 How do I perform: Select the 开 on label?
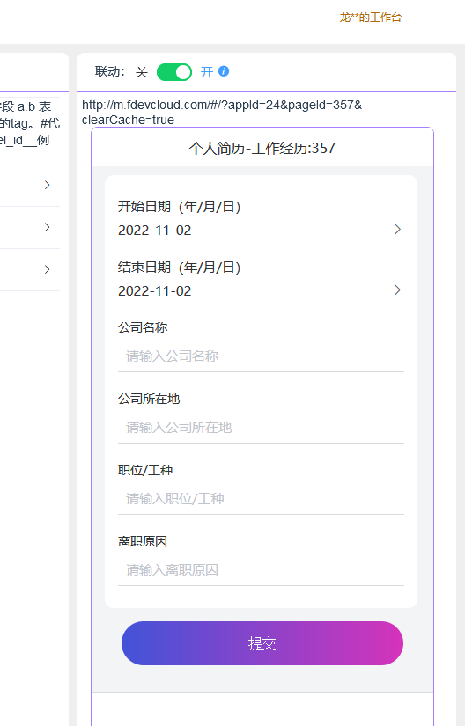click(207, 72)
